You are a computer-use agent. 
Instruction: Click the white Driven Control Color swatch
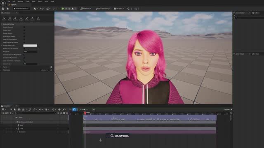(30, 46)
